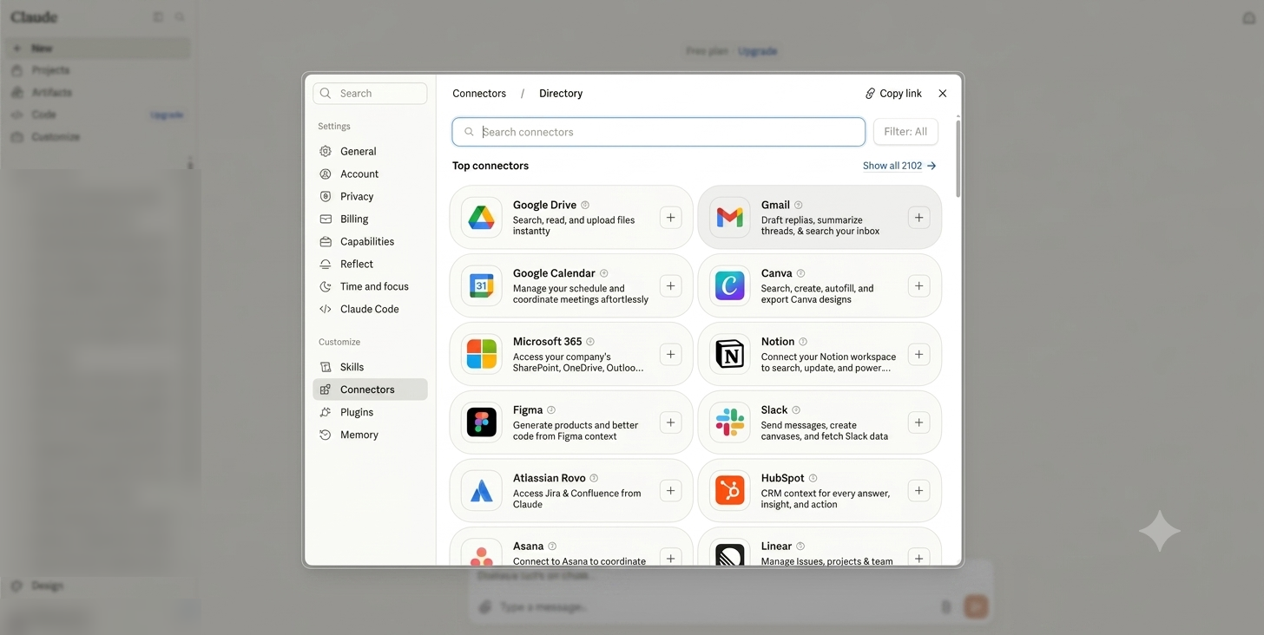Open the Notion logo icon
Image resolution: width=1264 pixels, height=635 pixels.
tap(730, 354)
